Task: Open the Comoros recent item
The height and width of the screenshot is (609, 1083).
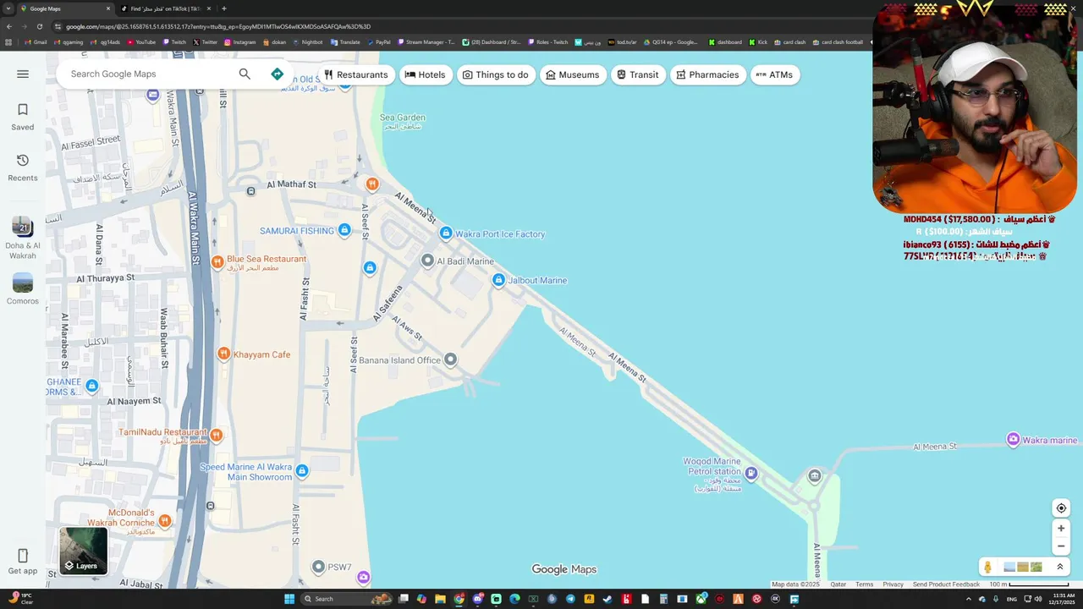Action: [x=23, y=288]
